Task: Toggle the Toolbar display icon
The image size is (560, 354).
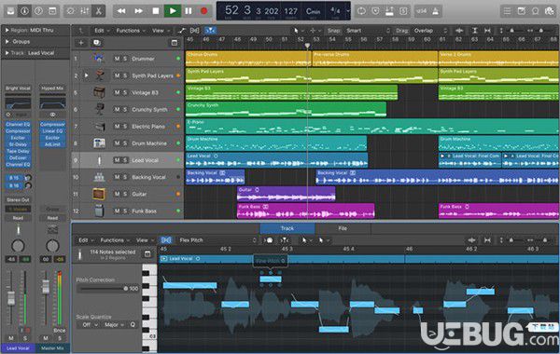Action: [52, 11]
